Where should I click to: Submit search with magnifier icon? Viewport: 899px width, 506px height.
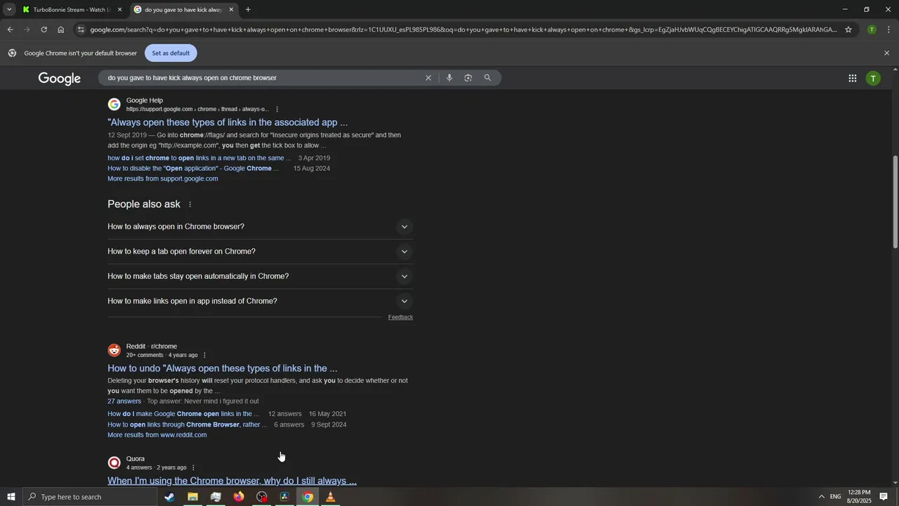click(487, 78)
